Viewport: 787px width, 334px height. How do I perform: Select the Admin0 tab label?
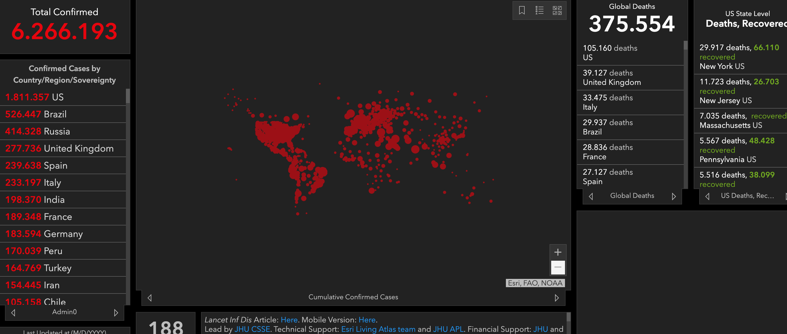point(64,312)
